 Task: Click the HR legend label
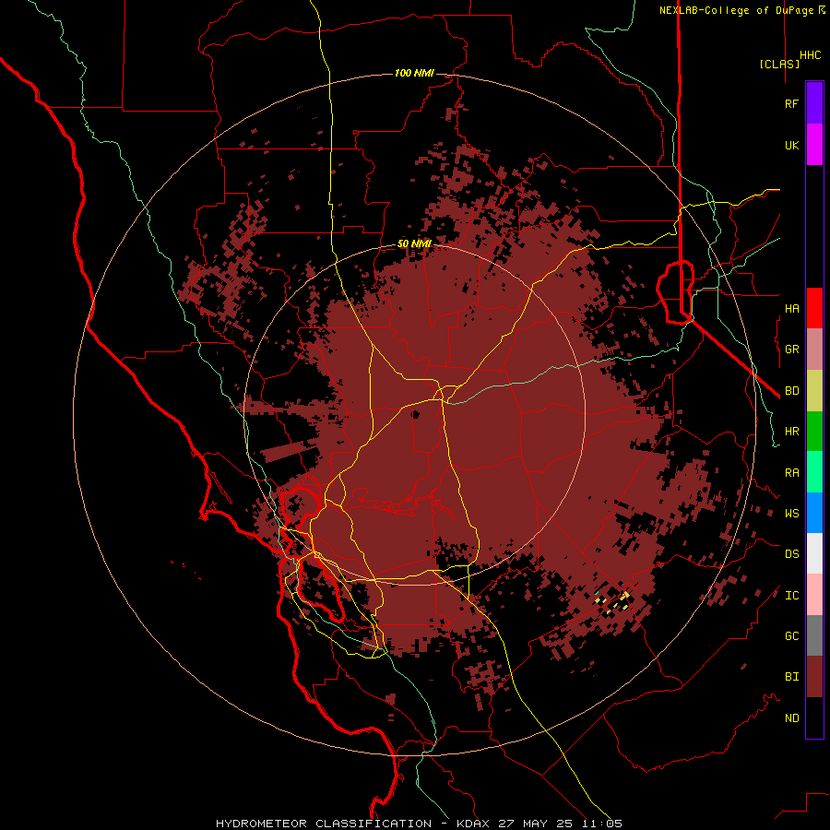(791, 432)
